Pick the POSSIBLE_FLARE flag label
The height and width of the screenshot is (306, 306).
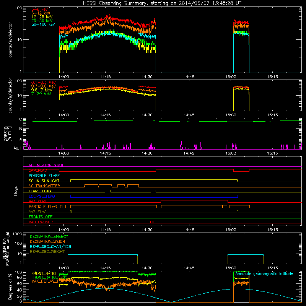click(x=44, y=176)
